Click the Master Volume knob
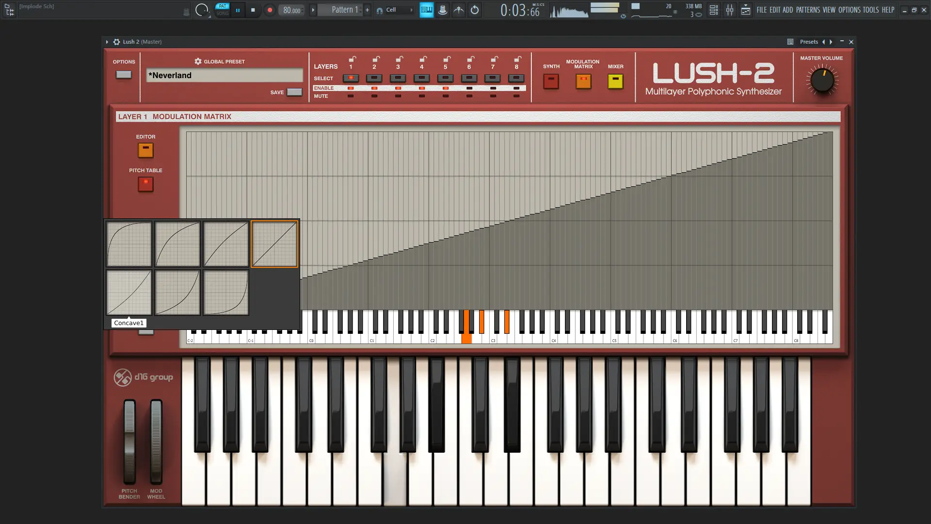The width and height of the screenshot is (931, 524). point(822,81)
